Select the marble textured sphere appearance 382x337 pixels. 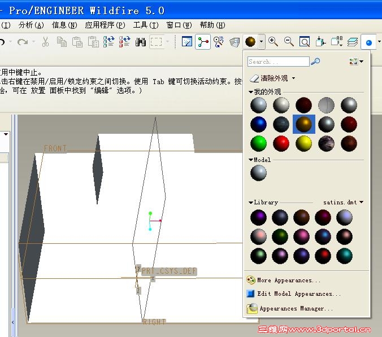pyautogui.click(x=327, y=143)
